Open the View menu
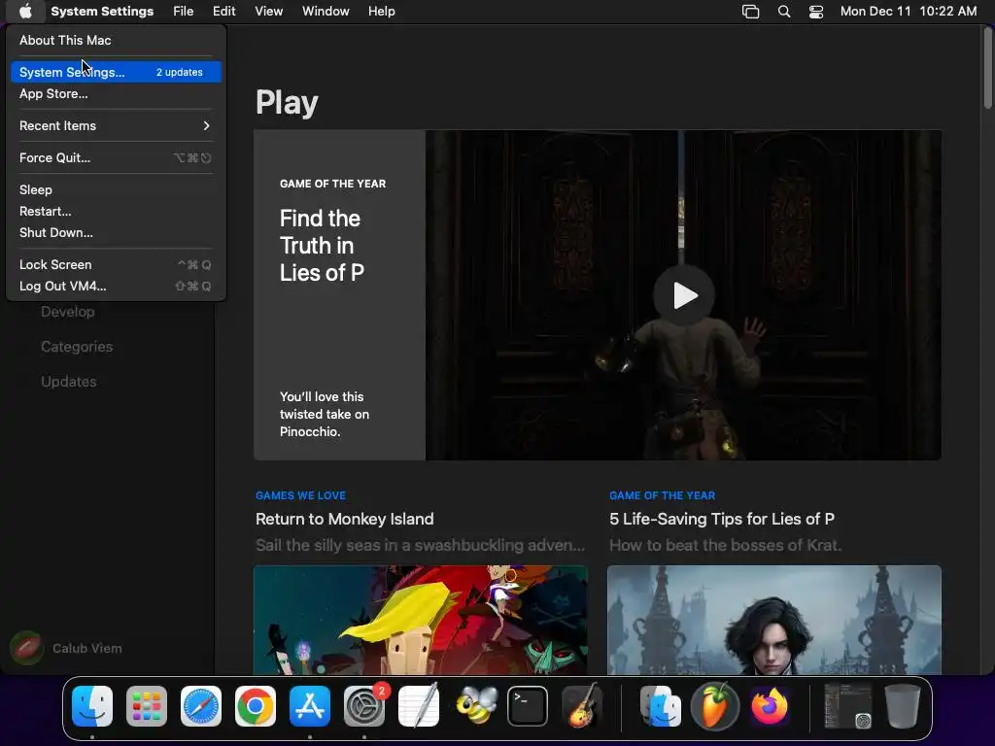The width and height of the screenshot is (995, 746). [268, 12]
